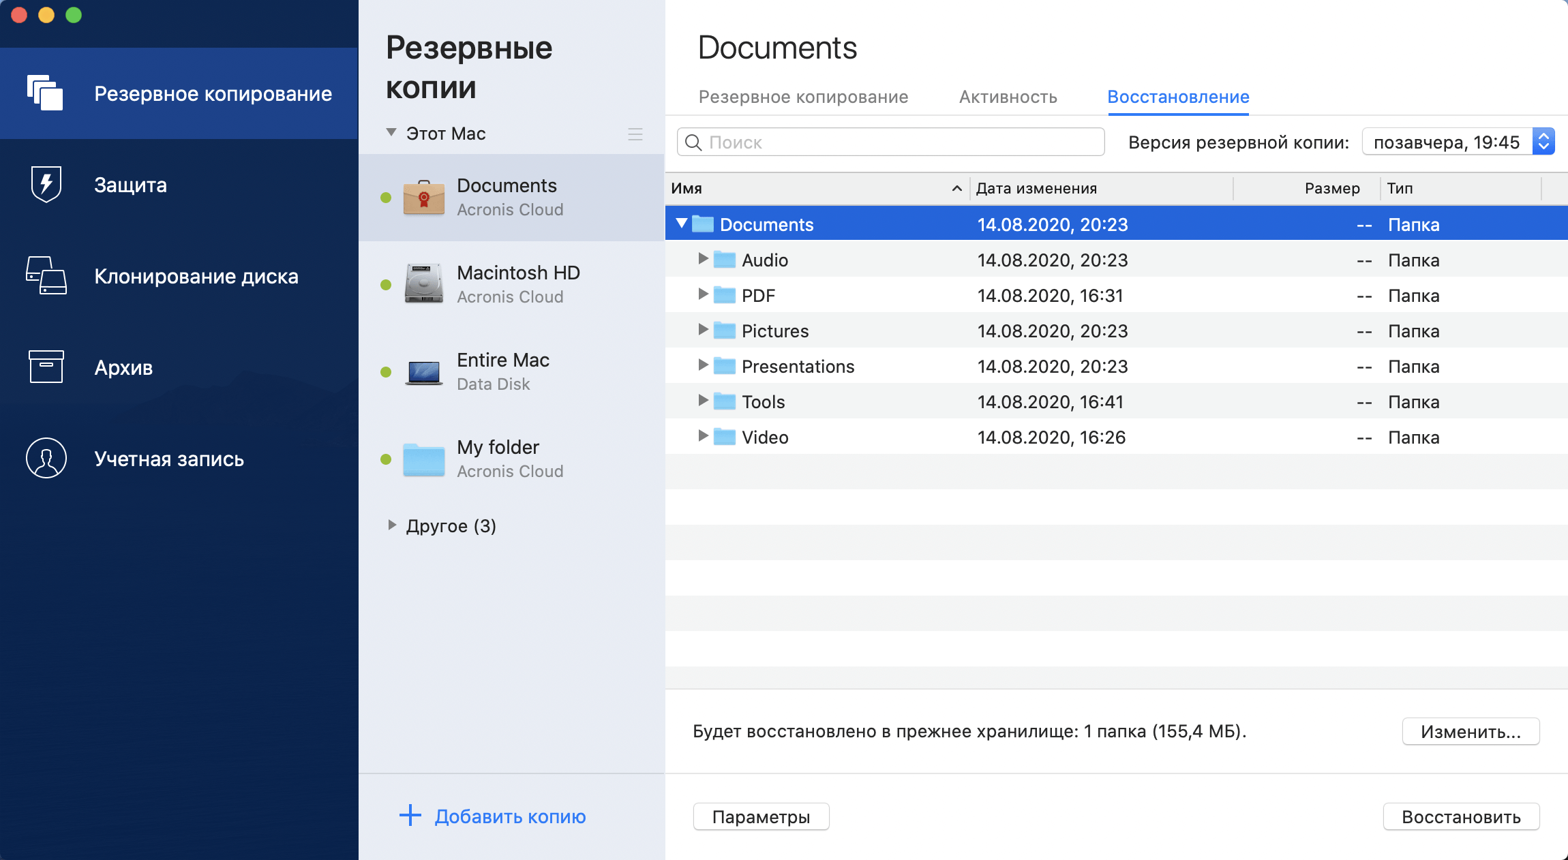Select the Macintosh HD drive backup icon
Viewport: 1568px width, 860px height.
(x=423, y=284)
